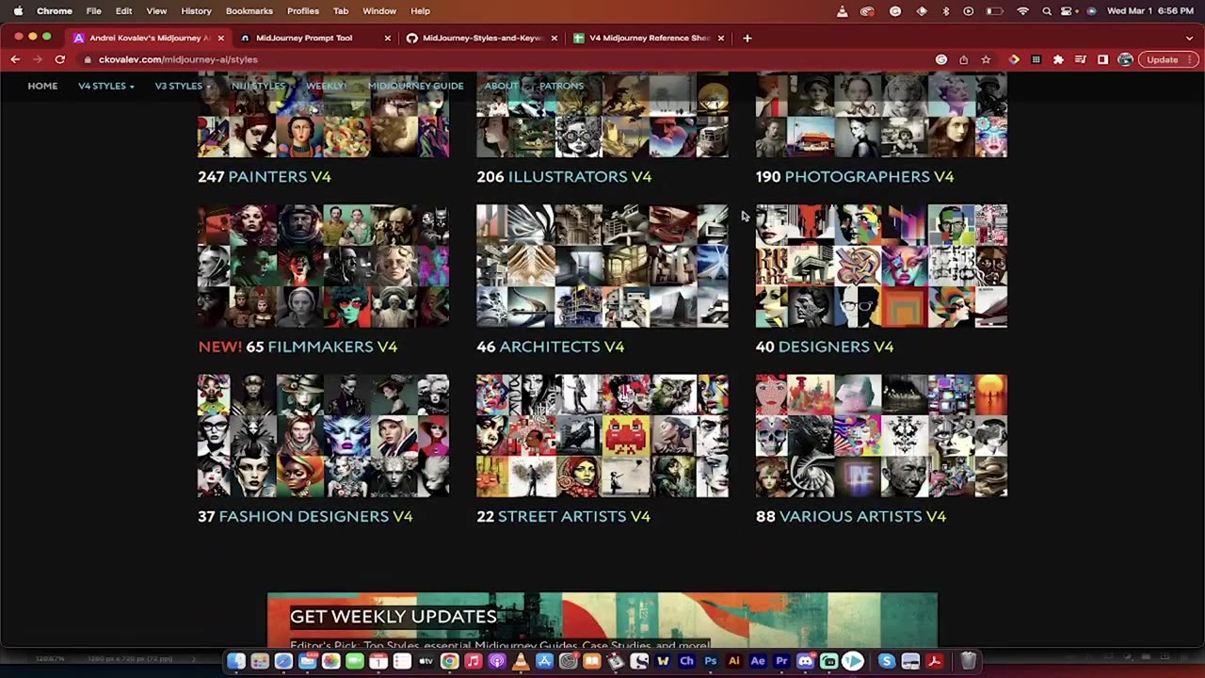The image size is (1205, 678).
Task: Open the Profiles menu
Action: 303,11
